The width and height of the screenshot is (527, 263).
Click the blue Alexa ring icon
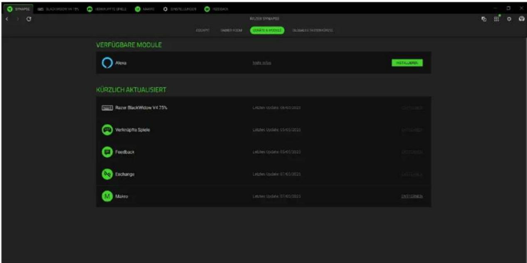[x=107, y=63]
